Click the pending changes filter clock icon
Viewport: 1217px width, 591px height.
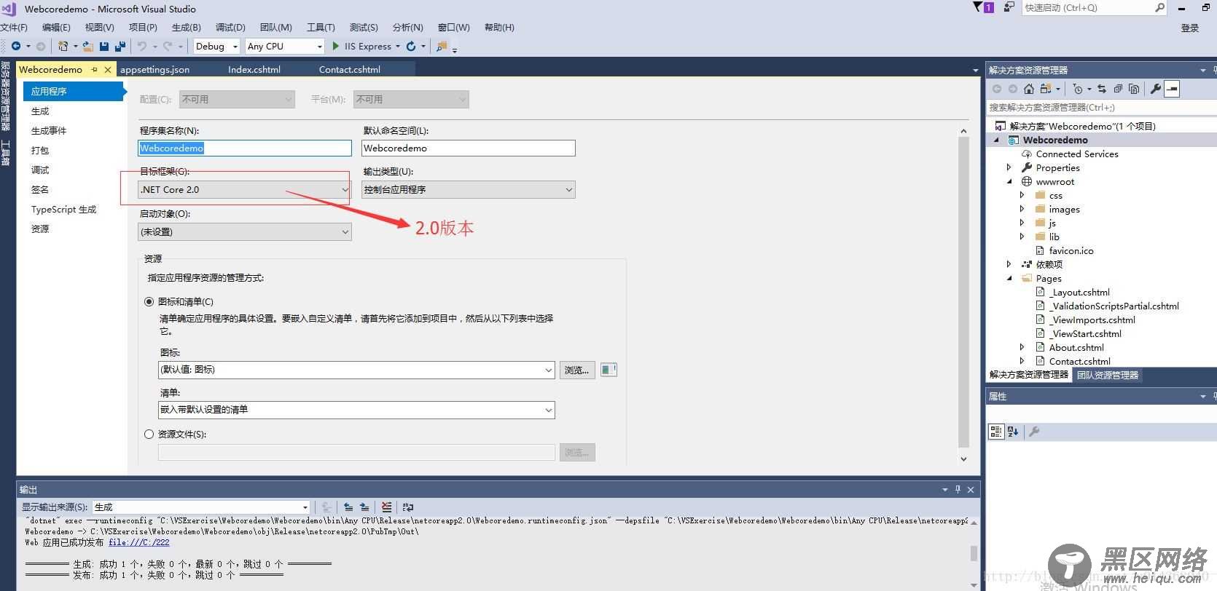tap(1078, 89)
